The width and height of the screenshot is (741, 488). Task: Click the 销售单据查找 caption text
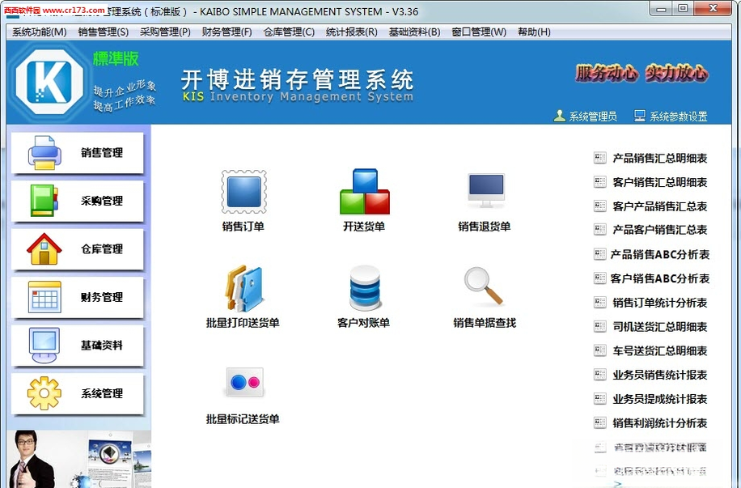click(485, 323)
